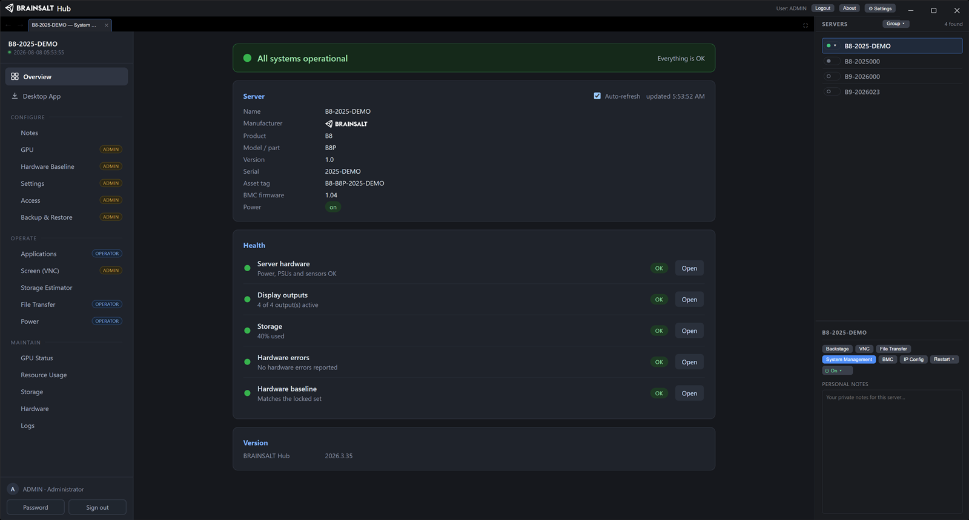
Task: Click the Desktop App download icon
Action: [15, 96]
